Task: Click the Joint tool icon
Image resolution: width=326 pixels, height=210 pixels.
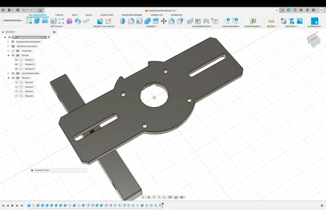Action: tap(206, 21)
